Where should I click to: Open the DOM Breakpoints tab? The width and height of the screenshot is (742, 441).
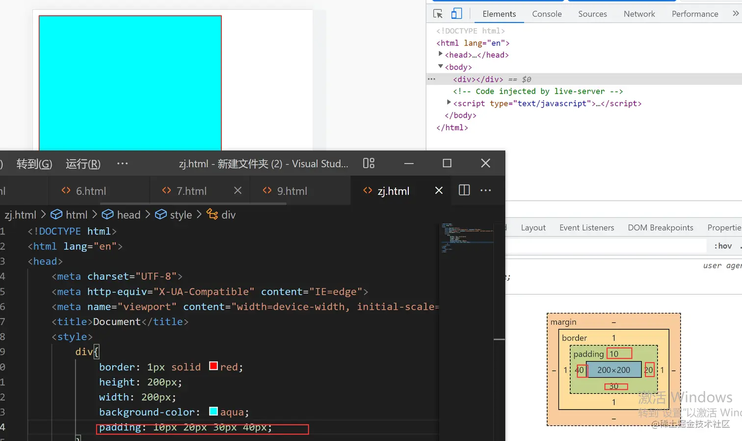pos(661,228)
